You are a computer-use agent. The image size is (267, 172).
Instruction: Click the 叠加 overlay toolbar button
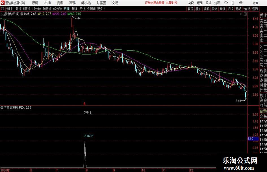pyautogui.click(x=198, y=9)
